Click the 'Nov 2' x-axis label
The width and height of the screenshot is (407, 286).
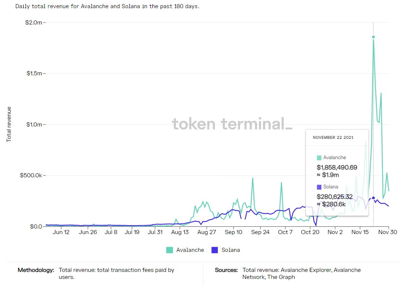[335, 232]
